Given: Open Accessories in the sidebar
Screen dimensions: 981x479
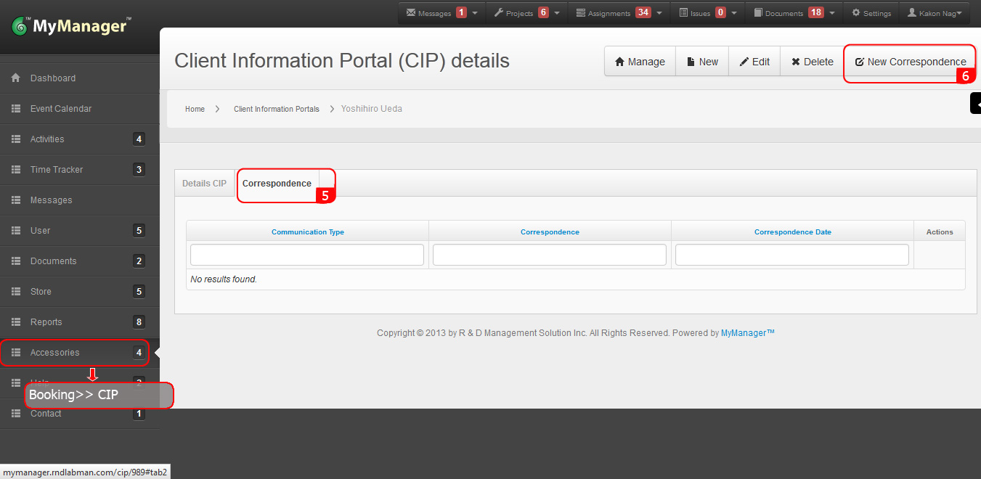Looking at the screenshot, I should click(55, 353).
